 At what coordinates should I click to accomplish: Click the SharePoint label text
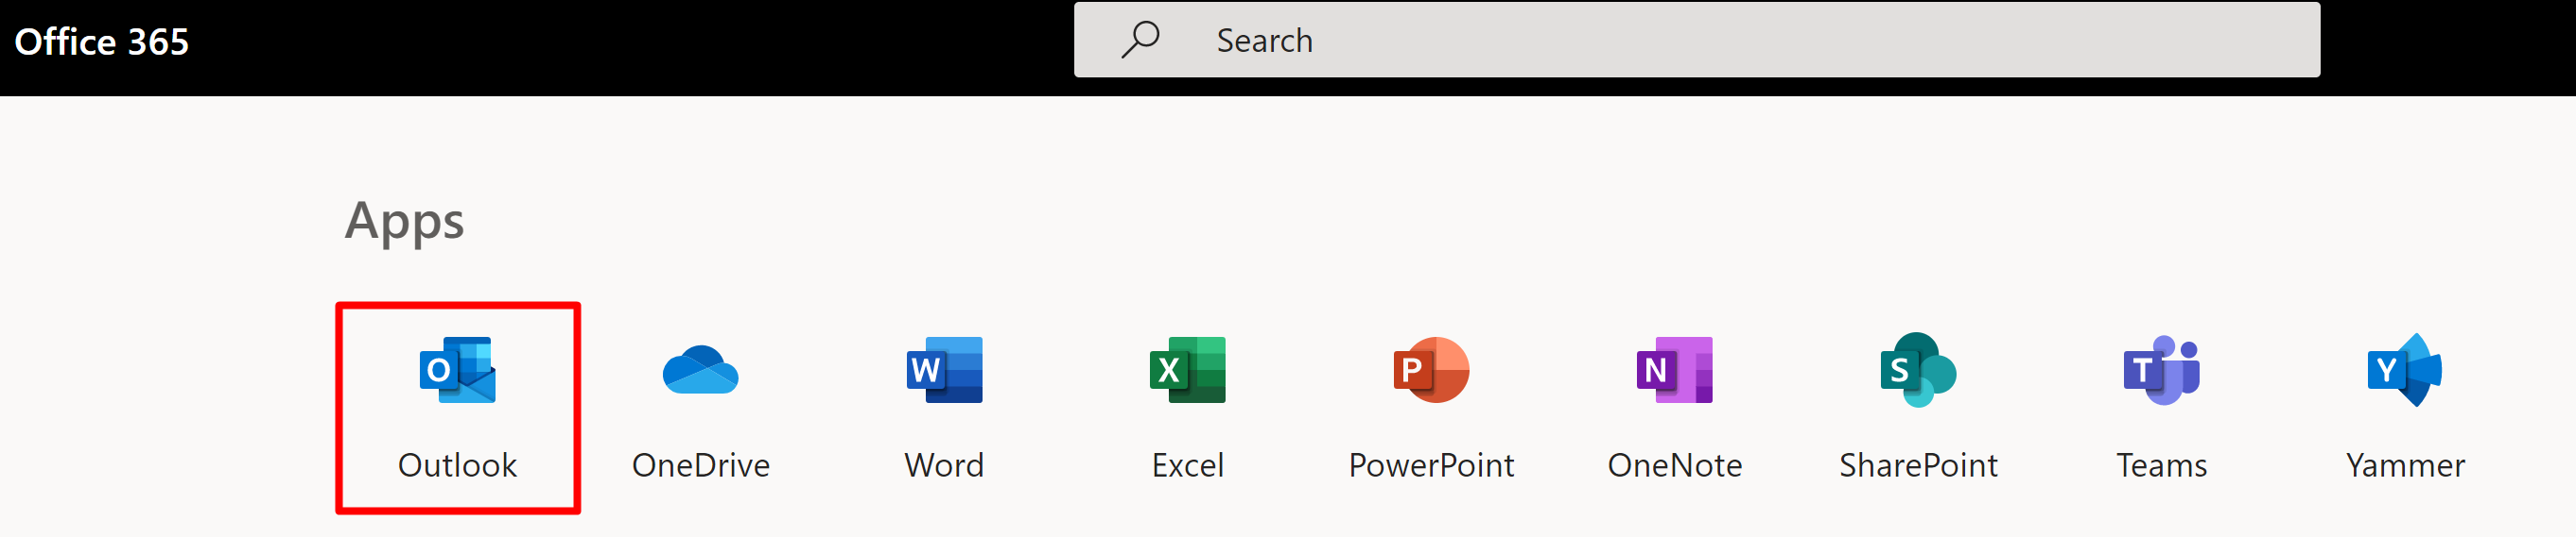1918,465
